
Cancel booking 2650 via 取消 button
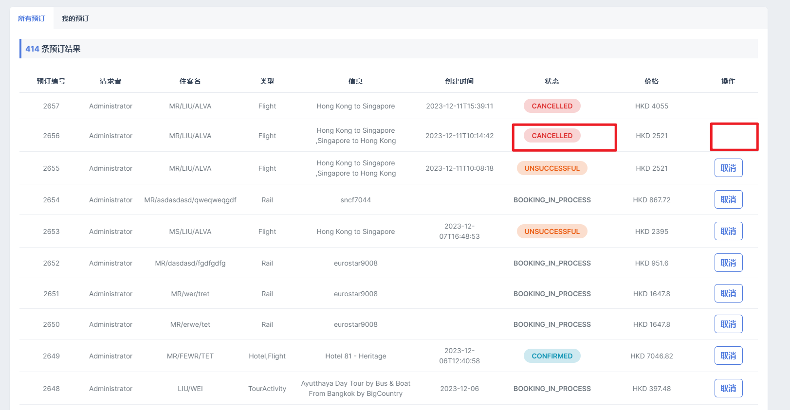728,324
